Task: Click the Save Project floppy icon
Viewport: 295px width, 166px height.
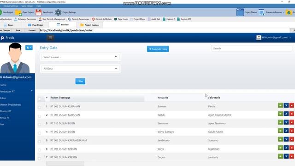Action: pyautogui.click(x=39, y=12)
